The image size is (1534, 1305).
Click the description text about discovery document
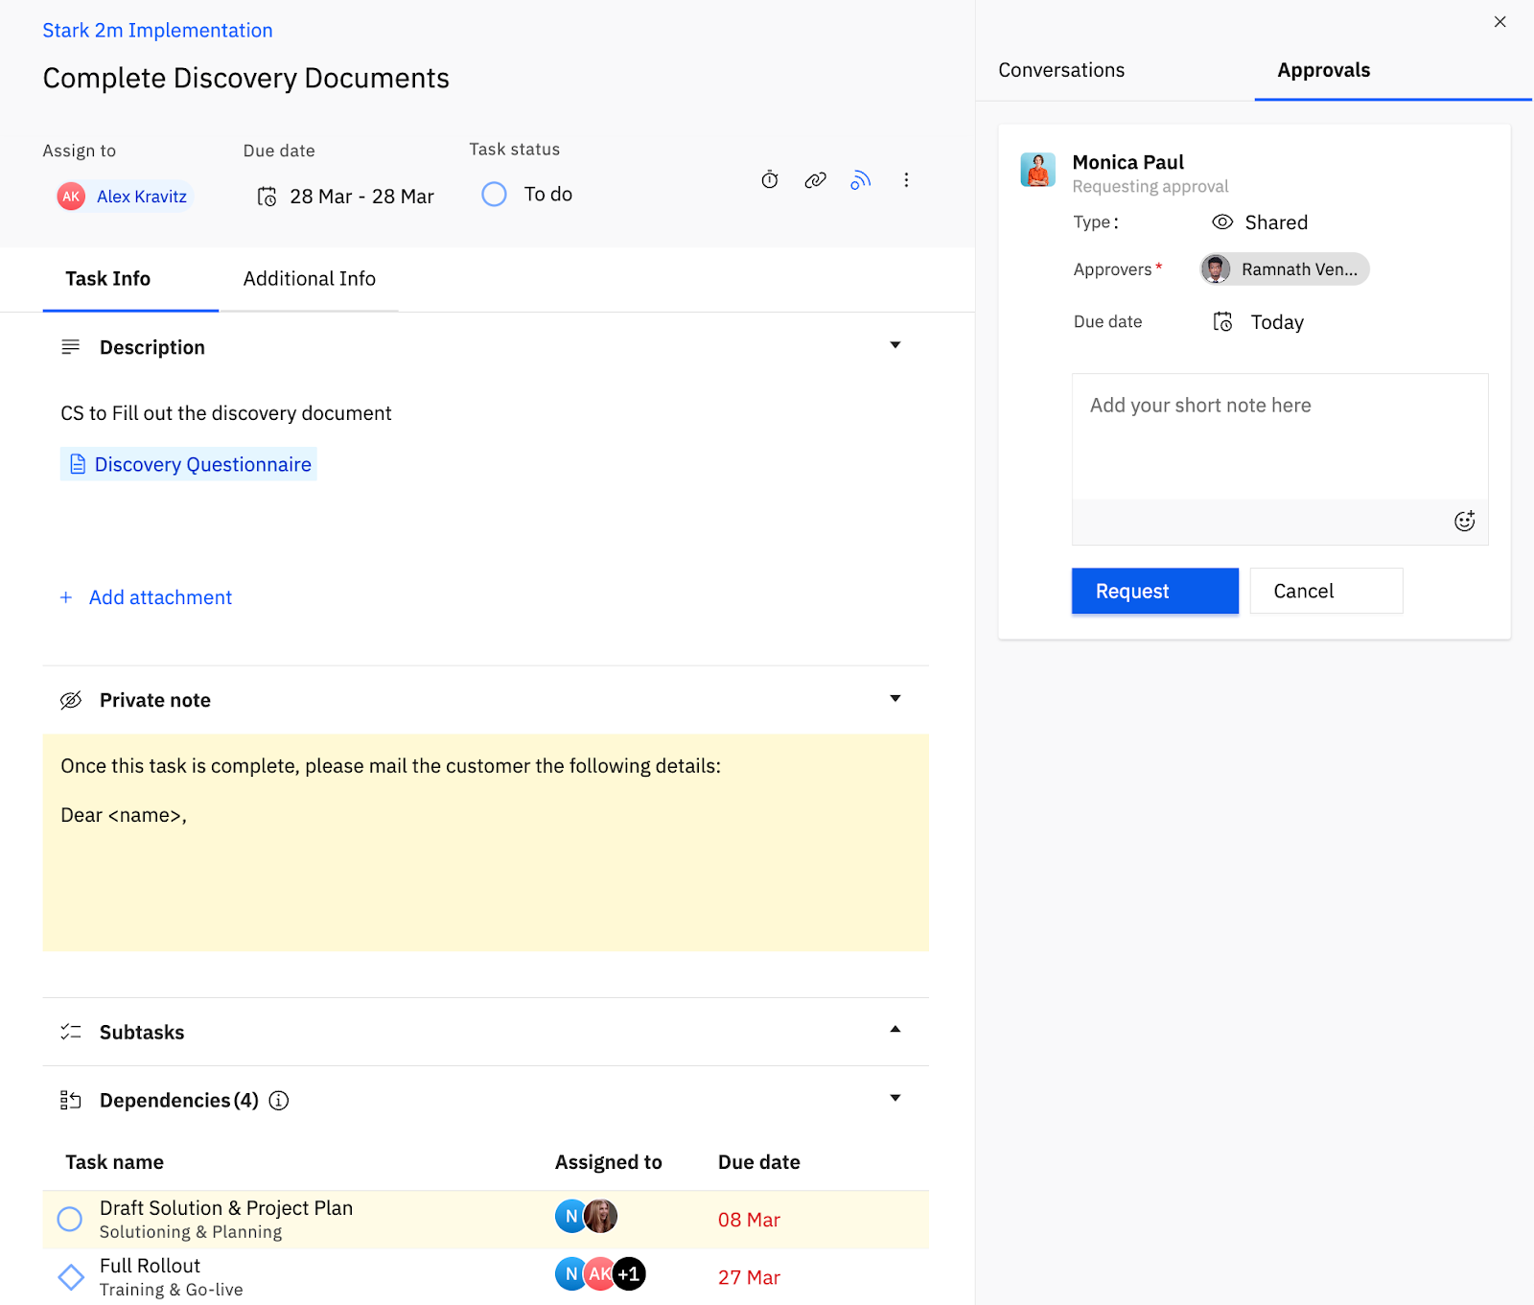click(x=226, y=413)
